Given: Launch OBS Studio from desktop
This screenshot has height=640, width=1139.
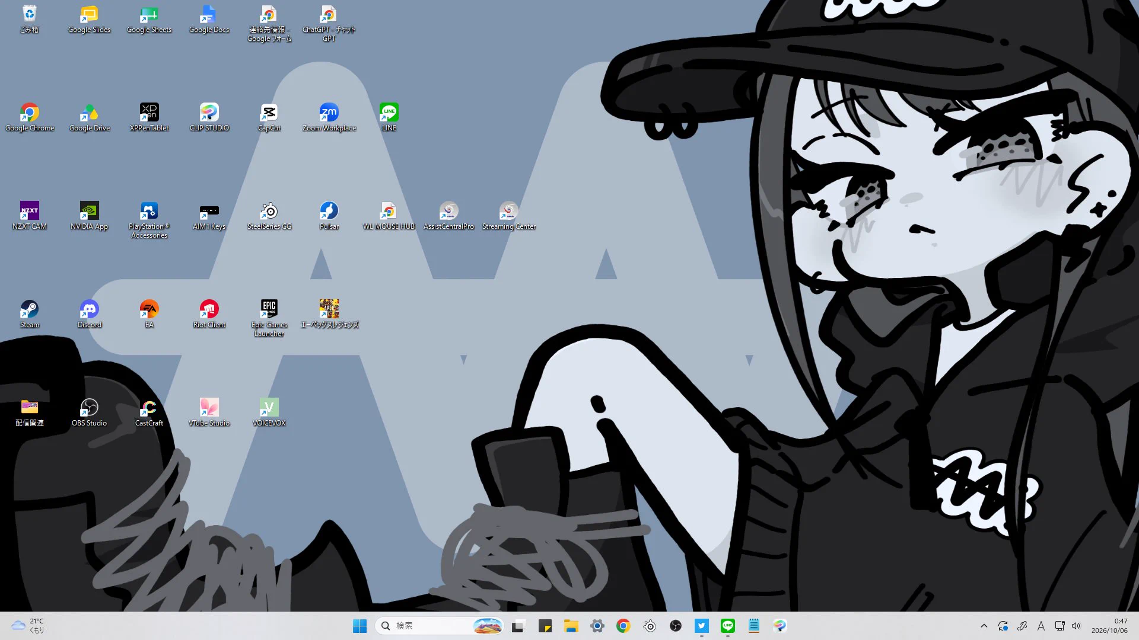Looking at the screenshot, I should (x=89, y=412).
